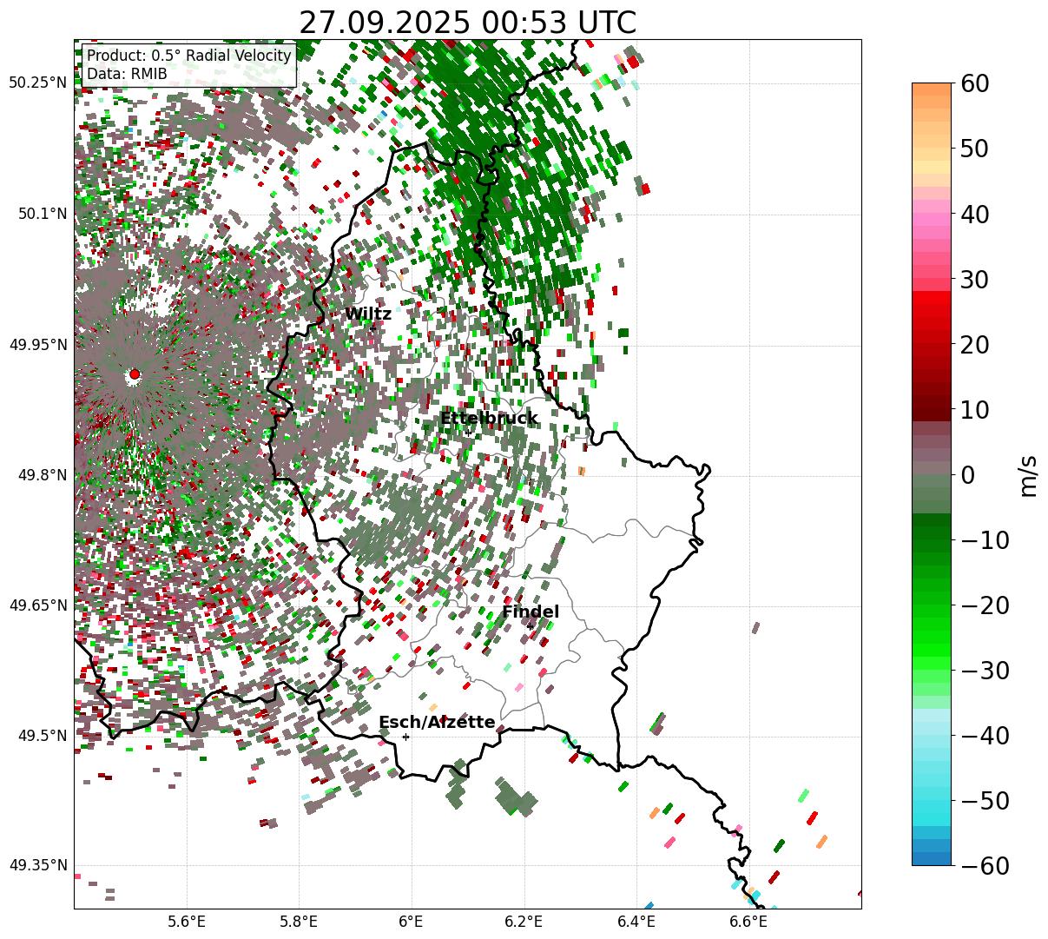Click the Wiltz city label

(x=367, y=314)
